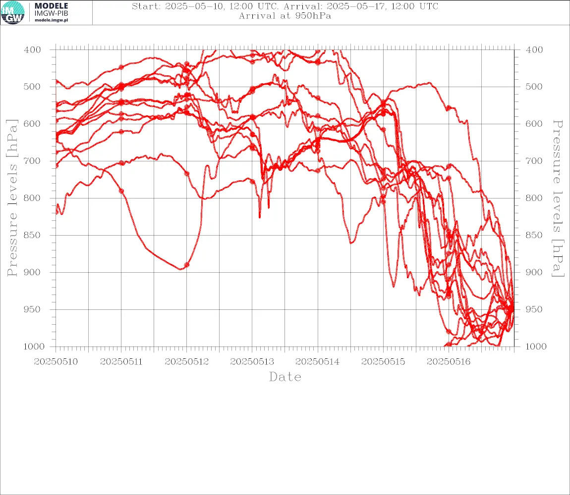Click the left axis 600 label
This screenshot has height=495, width=570.
tap(32, 124)
